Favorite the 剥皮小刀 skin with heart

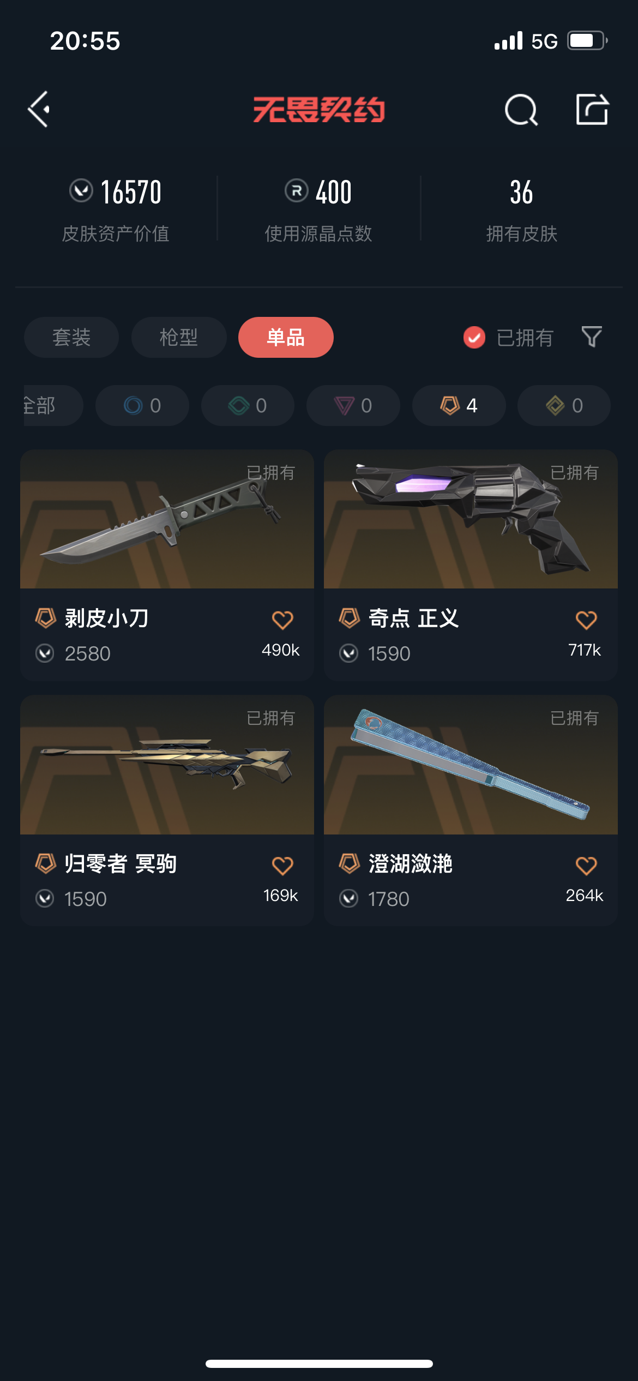tap(282, 620)
